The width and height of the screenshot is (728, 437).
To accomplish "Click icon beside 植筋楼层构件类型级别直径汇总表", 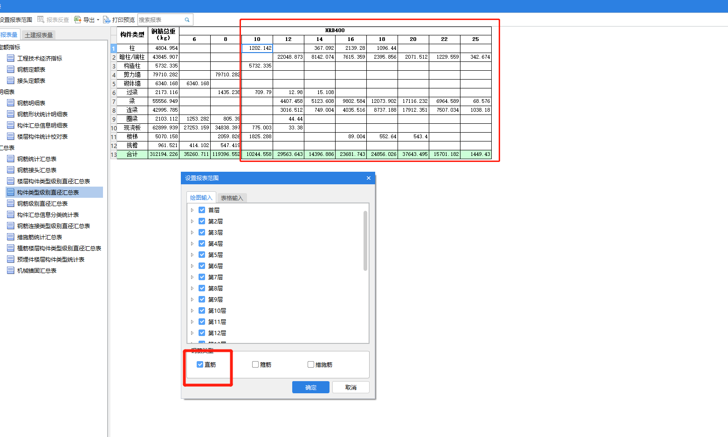I will click(11, 248).
